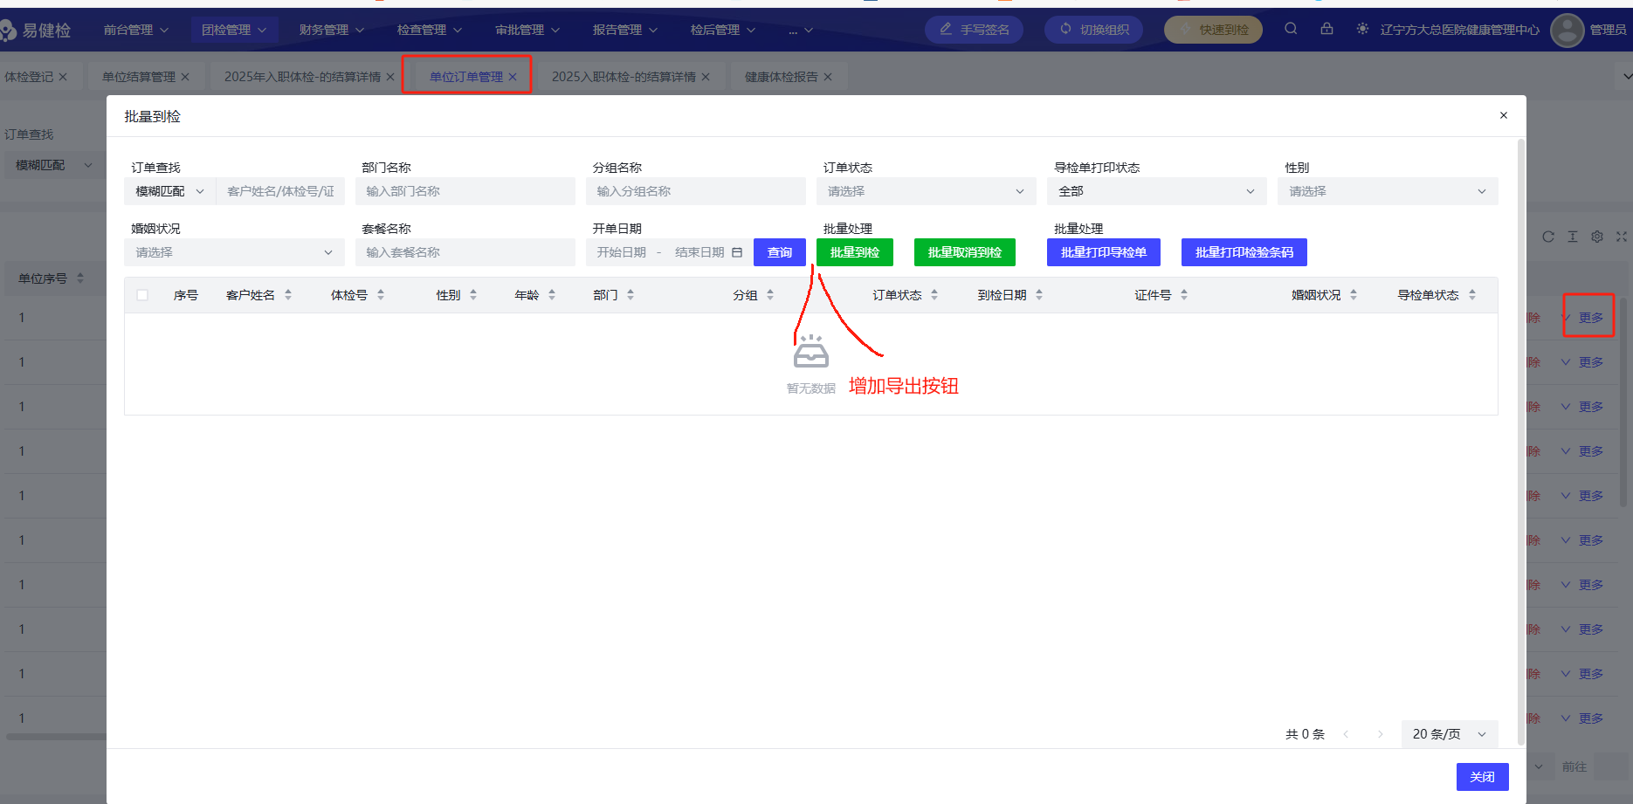The width and height of the screenshot is (1633, 804).
Task: Toggle the sun theme icon
Action: 1362,29
